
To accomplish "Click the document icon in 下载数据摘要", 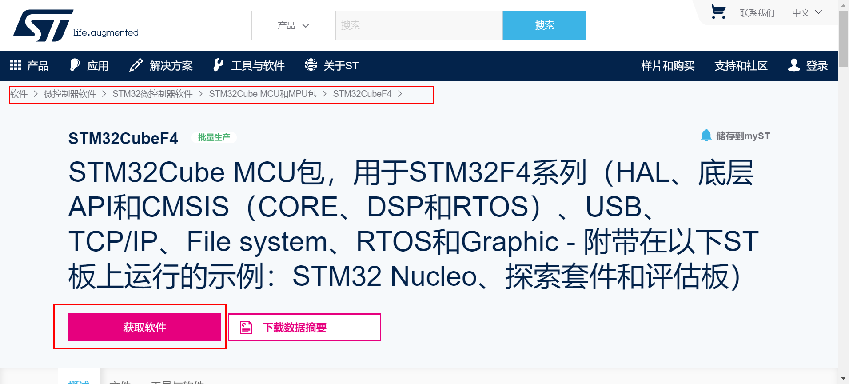I will [246, 328].
